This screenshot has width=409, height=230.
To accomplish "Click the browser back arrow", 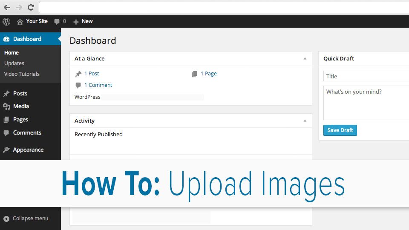I will [7, 7].
